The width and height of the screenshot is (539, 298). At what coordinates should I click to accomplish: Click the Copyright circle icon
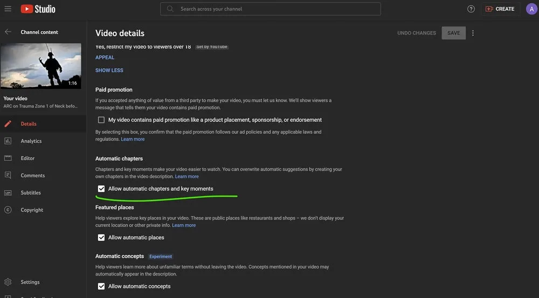coord(8,210)
